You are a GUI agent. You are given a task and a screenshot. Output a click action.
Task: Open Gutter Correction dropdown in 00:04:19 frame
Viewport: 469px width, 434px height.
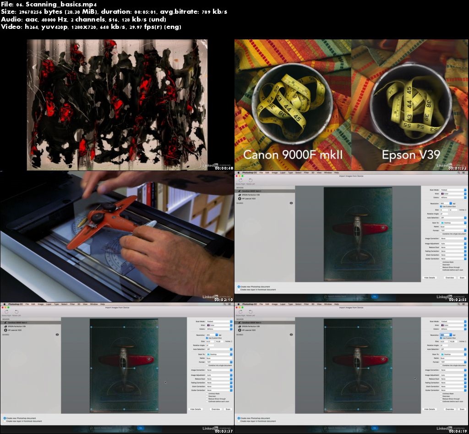tap(453, 390)
